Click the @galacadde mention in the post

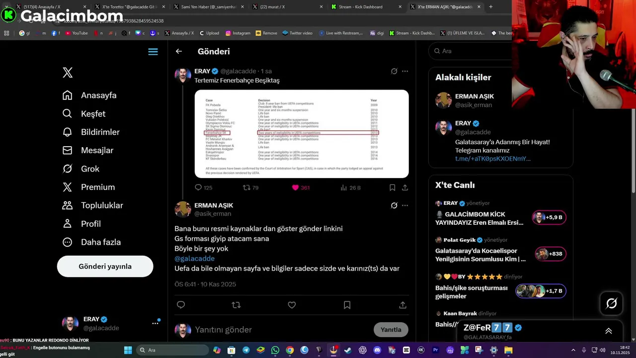(194, 259)
